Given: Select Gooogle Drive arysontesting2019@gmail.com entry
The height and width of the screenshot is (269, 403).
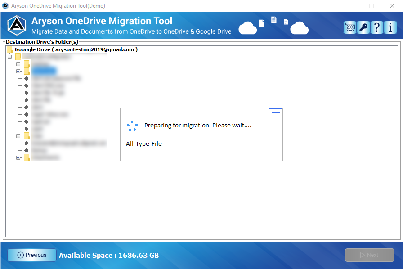Looking at the screenshot, I should (x=76, y=49).
